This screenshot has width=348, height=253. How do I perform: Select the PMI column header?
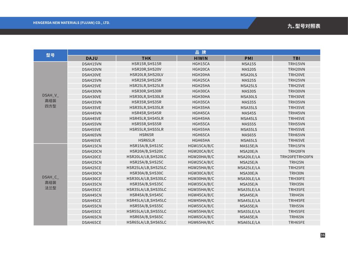pos(249,58)
